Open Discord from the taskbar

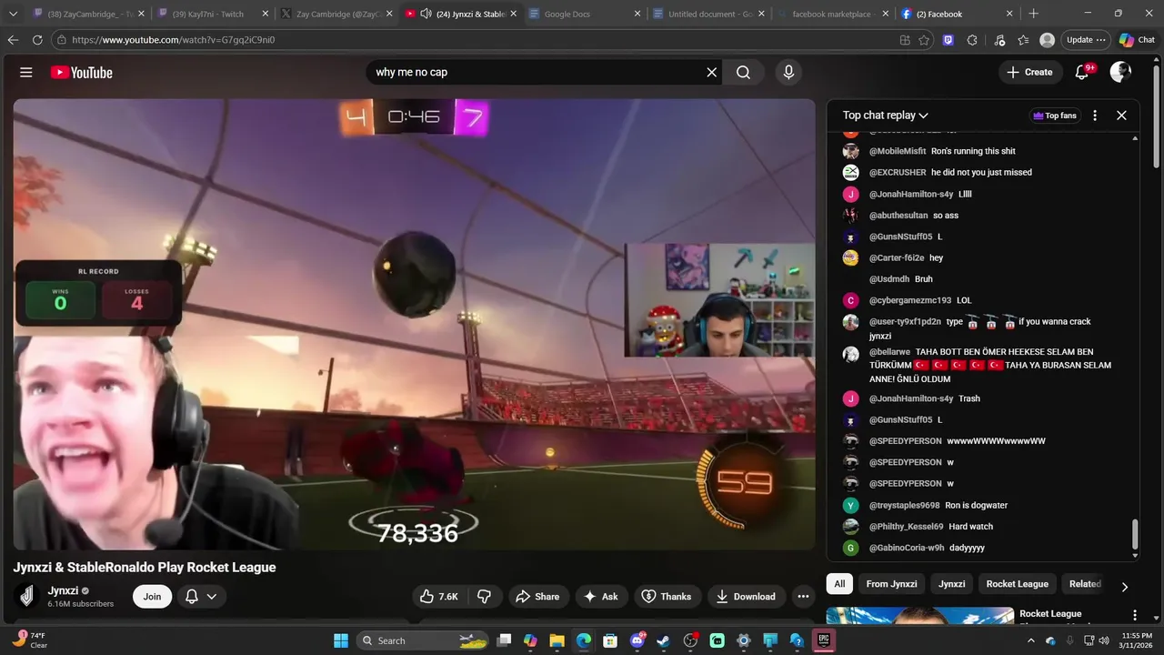(x=637, y=640)
